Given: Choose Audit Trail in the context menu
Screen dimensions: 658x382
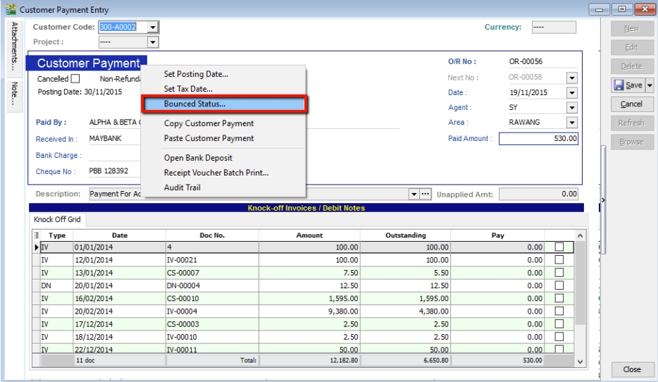Looking at the screenshot, I should (183, 187).
